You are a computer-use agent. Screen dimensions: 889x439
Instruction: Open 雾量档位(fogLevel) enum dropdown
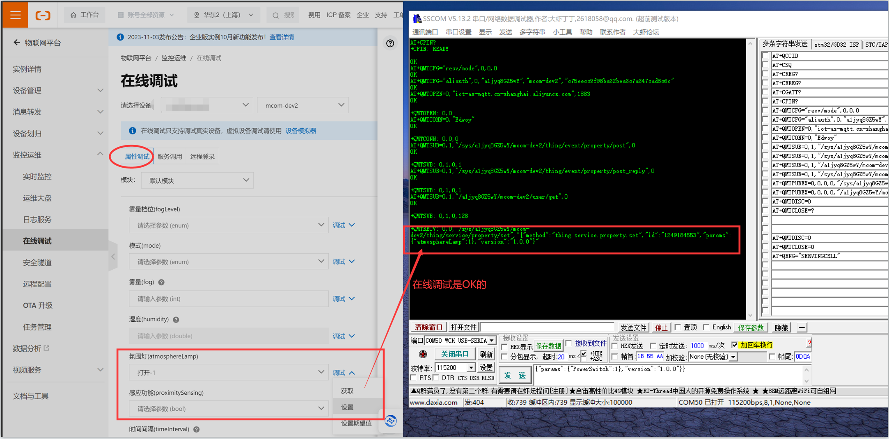pos(229,225)
